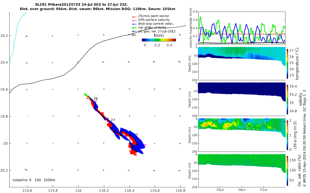Click the '0.8' tick on the velocity magnitude axis
The height and width of the screenshot is (193, 310).
tap(195, 12)
